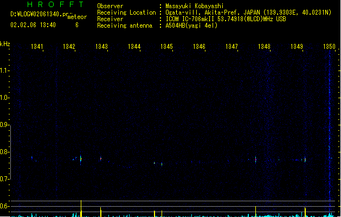
Task: Click the yellow 'meteor' count label
Action: (x=77, y=17)
